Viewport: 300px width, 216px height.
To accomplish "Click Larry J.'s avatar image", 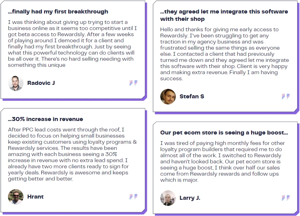I will (x=168, y=198).
